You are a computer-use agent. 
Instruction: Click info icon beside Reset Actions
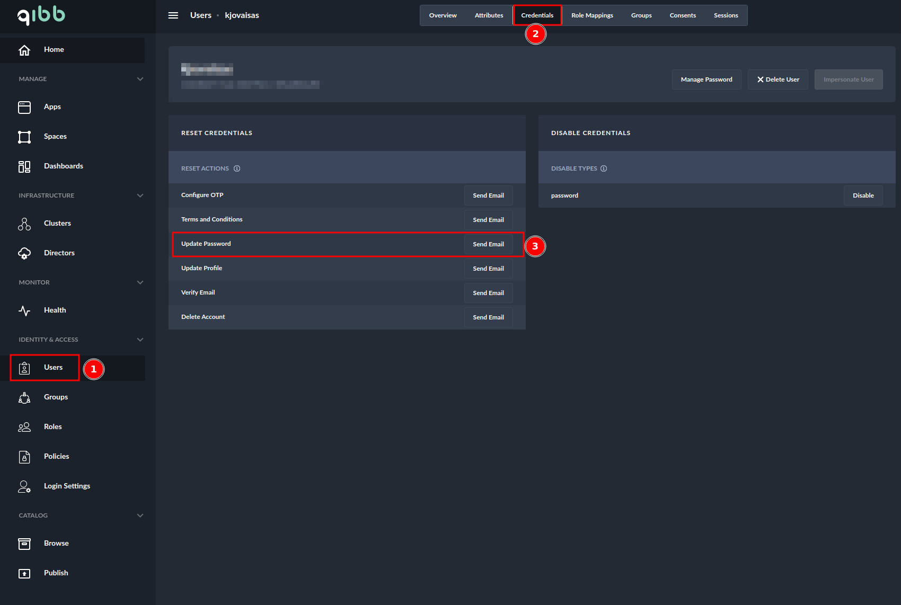[x=237, y=168]
